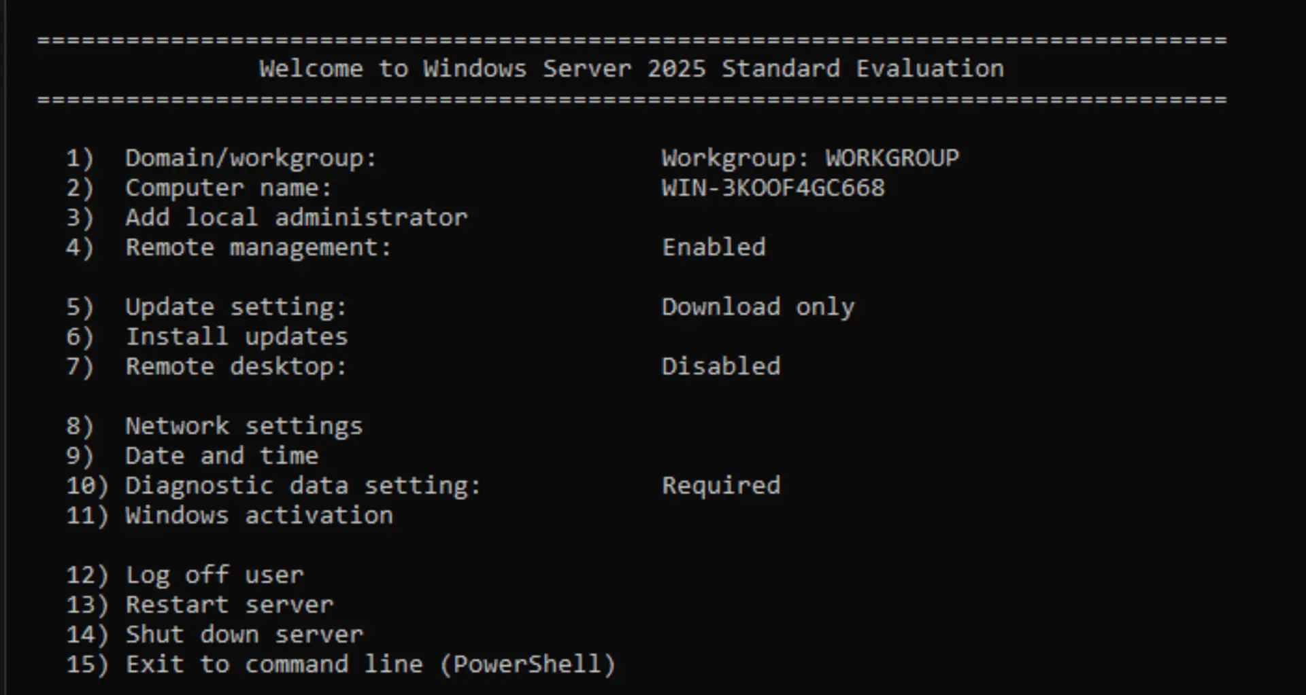Select Log off user
Image resolution: width=1306 pixels, height=695 pixels.
214,575
